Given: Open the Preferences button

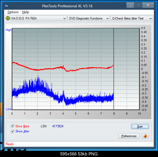Looking at the screenshot, I should tap(129, 136).
